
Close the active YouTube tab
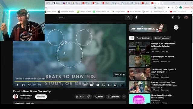pos(158,3)
